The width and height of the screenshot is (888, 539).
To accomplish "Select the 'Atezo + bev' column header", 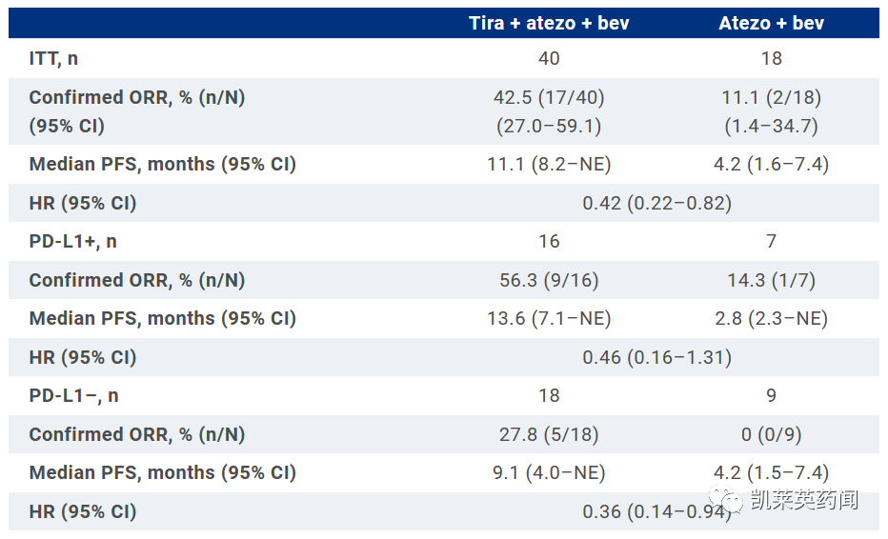I will 771,24.
